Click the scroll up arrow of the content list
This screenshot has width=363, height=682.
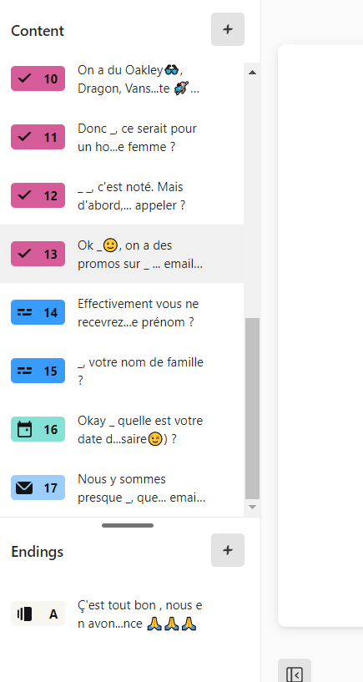pyautogui.click(x=252, y=72)
